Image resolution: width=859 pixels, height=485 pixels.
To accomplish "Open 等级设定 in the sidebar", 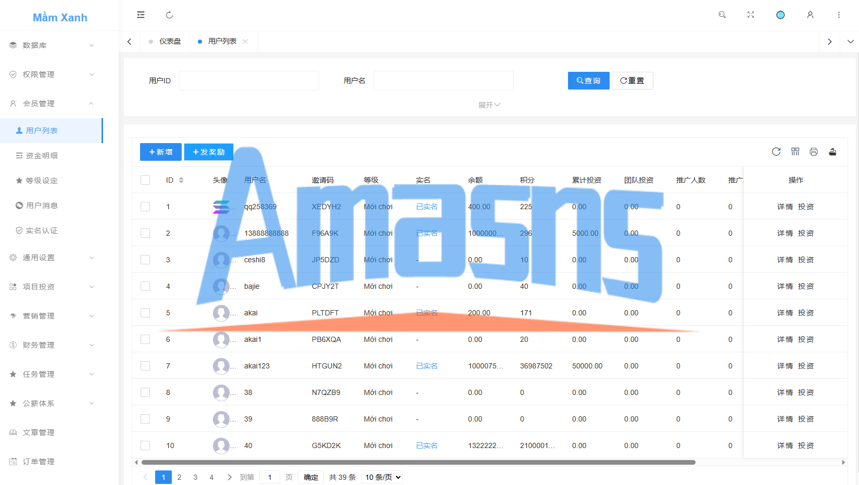I will (x=52, y=181).
